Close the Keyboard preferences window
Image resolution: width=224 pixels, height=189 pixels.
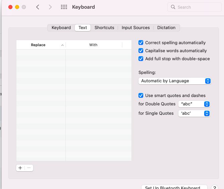(10, 7)
